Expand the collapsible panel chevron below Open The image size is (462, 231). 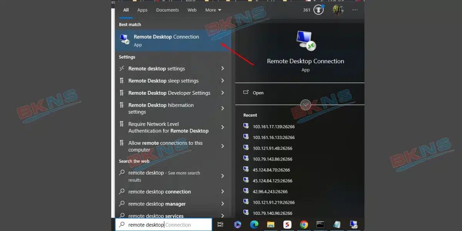pyautogui.click(x=305, y=105)
